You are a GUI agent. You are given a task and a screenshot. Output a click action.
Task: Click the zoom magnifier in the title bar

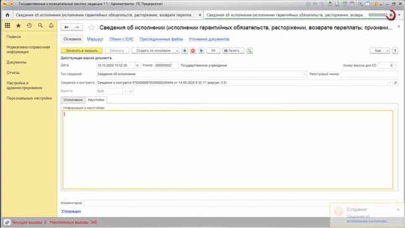coord(360,4)
